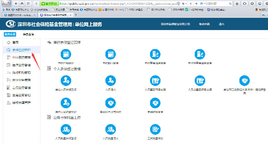Image resolution: width=268 pixels, height=144 pixels.
Task: Open 转移申请管理 sidebar item
Action: pos(21,103)
